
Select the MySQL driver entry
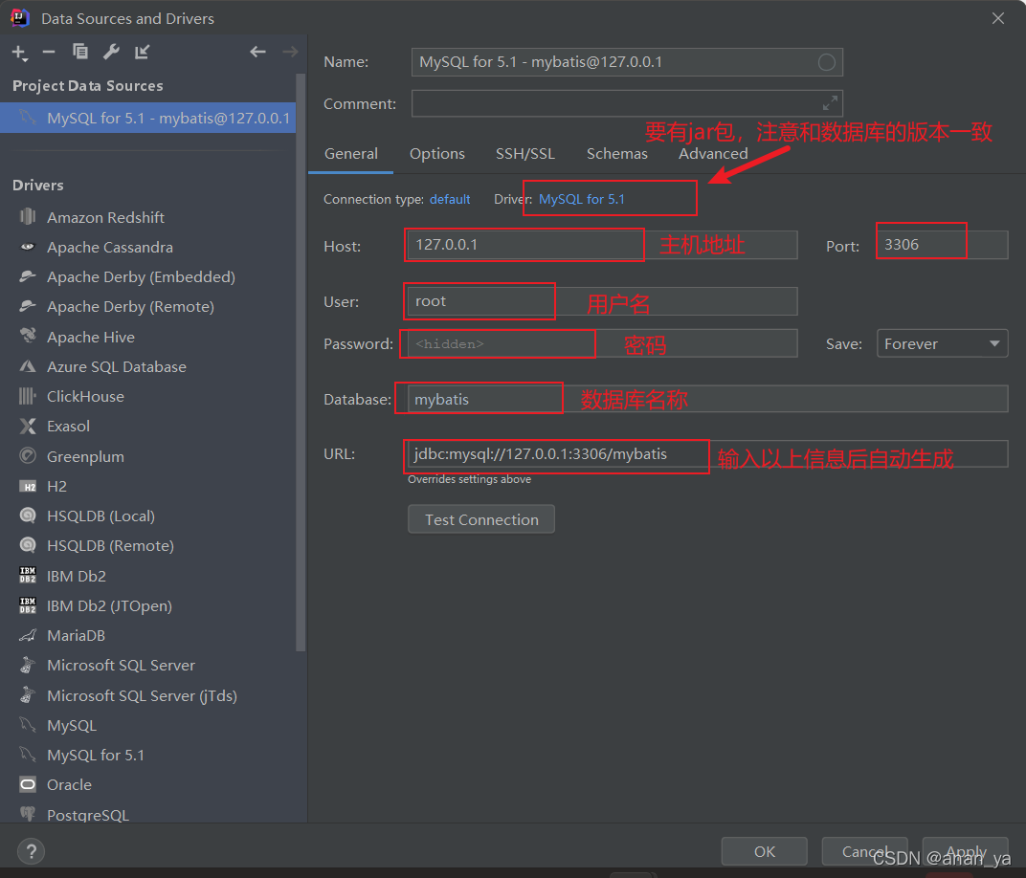pos(72,726)
